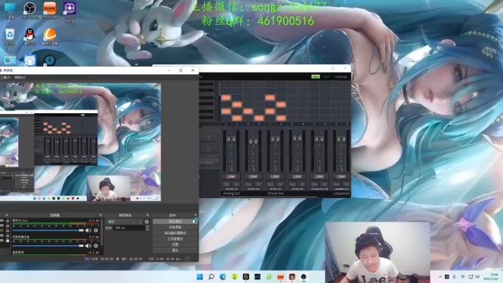The image size is (503, 283).
Task: Click the 开始录制 start recording button
Action: (175, 227)
